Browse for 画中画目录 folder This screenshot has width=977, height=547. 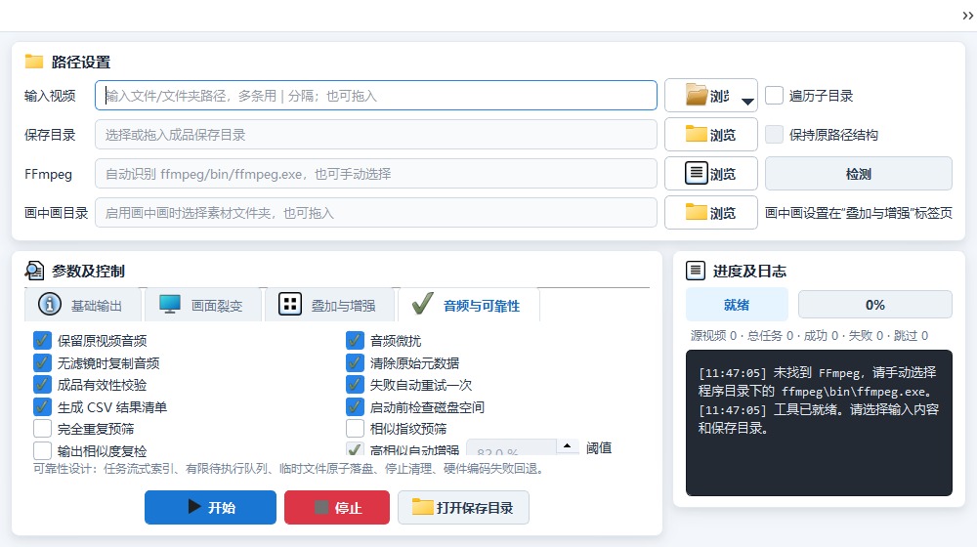[x=711, y=212]
